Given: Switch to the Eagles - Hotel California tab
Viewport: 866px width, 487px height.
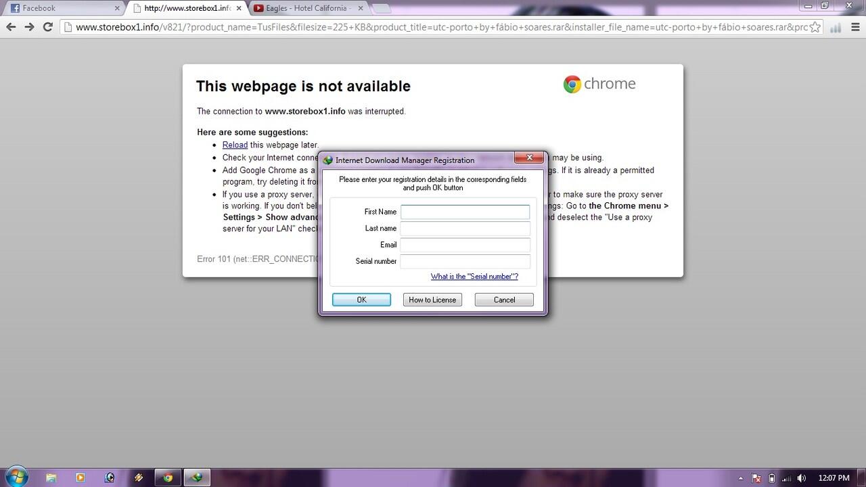Looking at the screenshot, I should [x=309, y=8].
